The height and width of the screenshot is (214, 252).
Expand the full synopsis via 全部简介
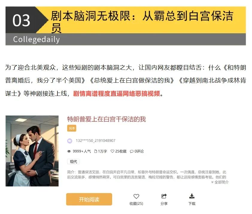220,182
